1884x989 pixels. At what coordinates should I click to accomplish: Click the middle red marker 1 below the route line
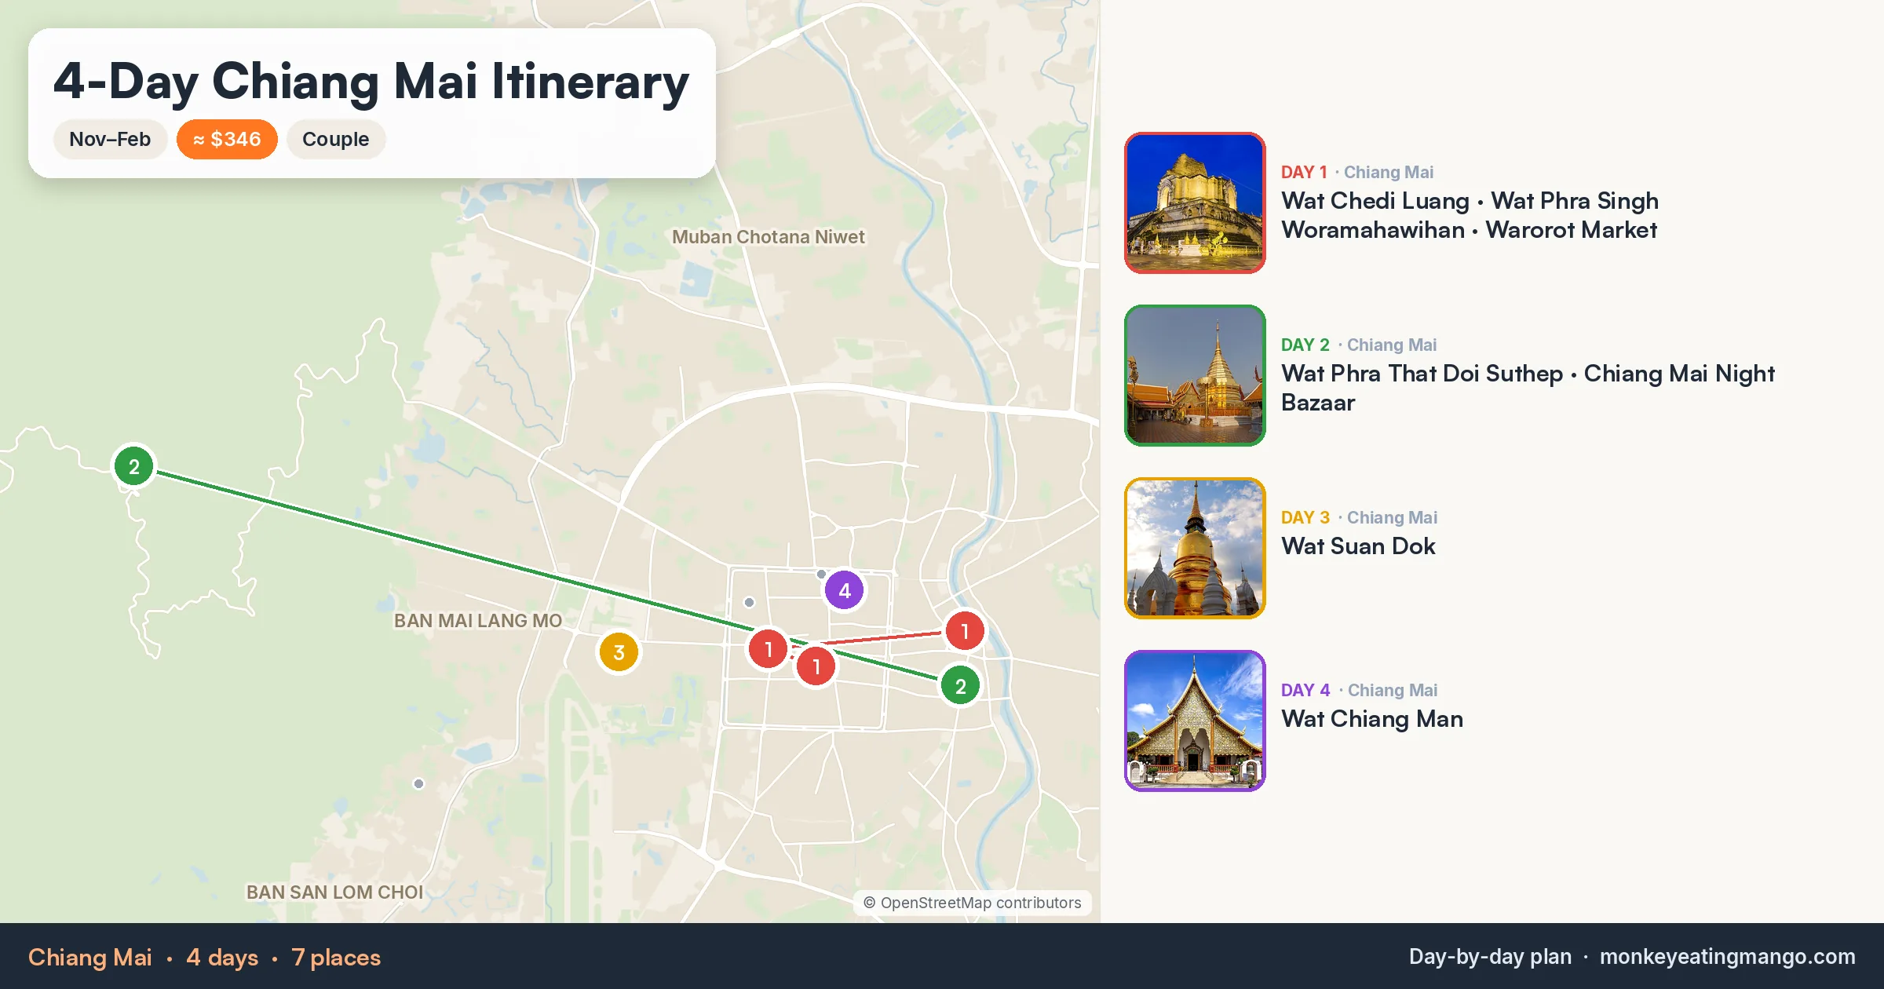[x=816, y=666]
